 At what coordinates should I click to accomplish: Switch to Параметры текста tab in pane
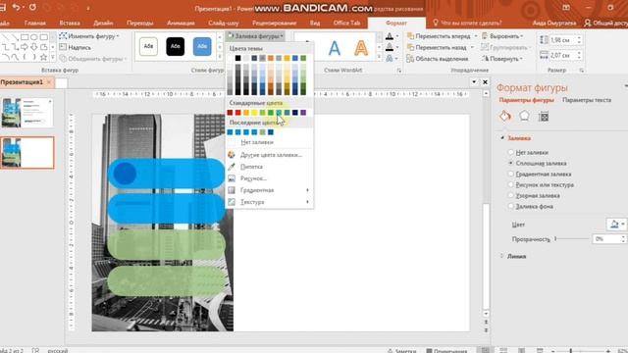(587, 100)
